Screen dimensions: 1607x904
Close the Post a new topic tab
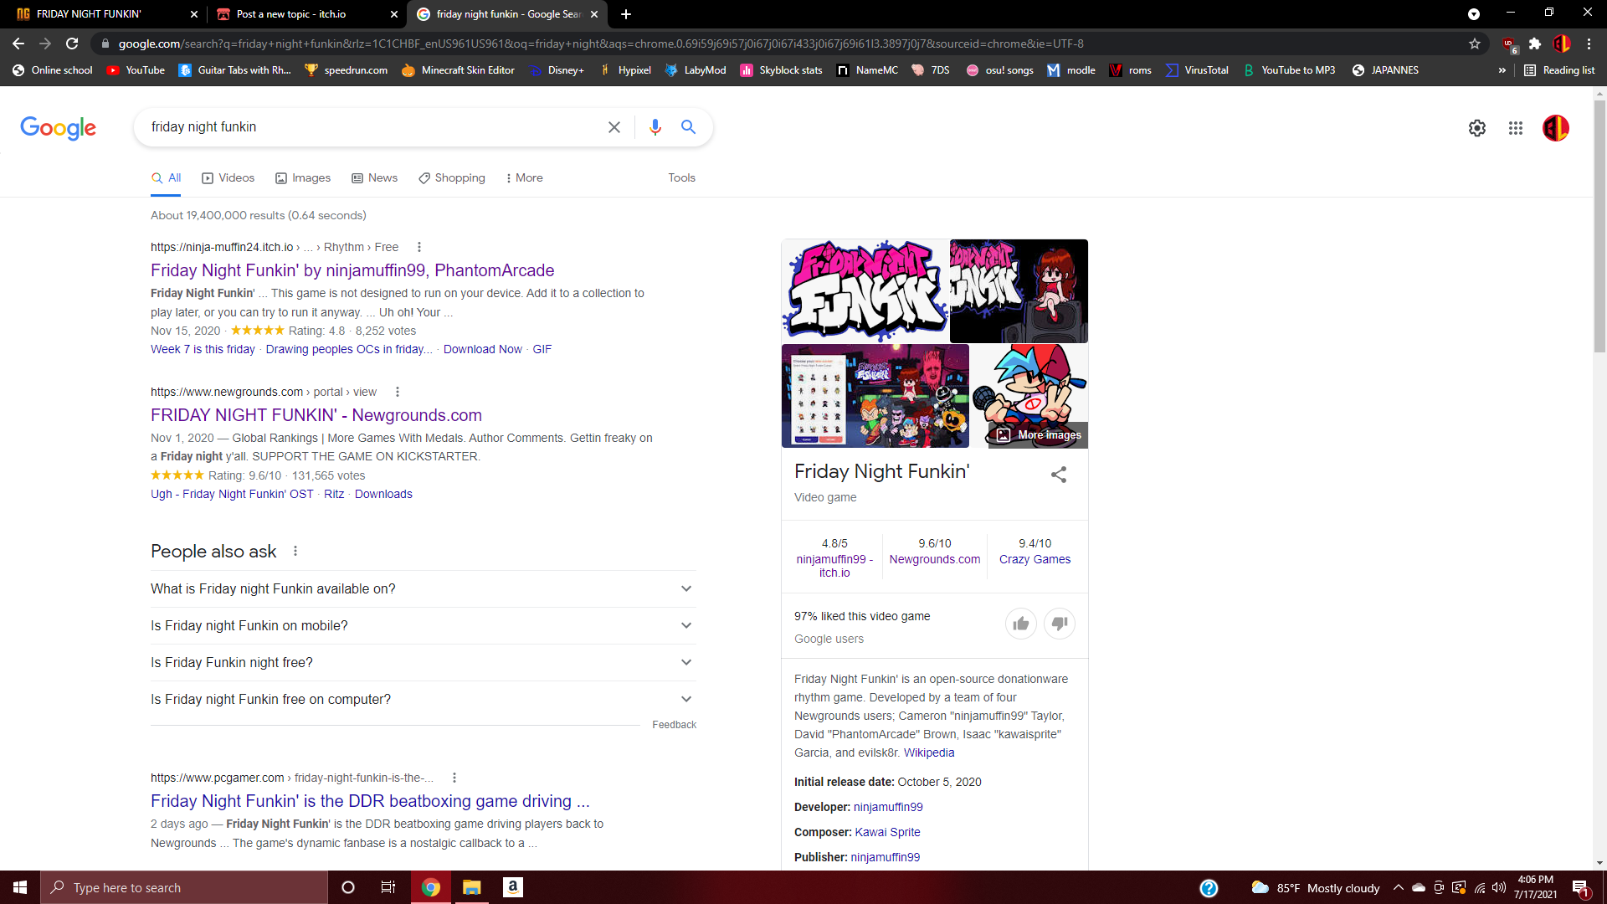394,14
